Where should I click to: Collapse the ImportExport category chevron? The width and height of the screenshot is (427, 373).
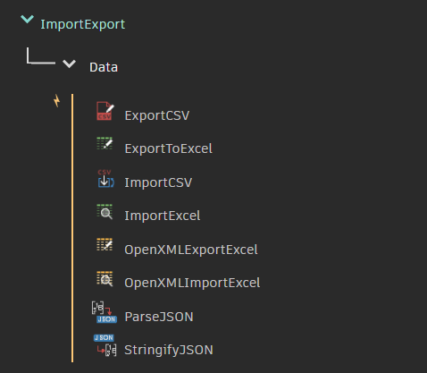[x=27, y=20]
